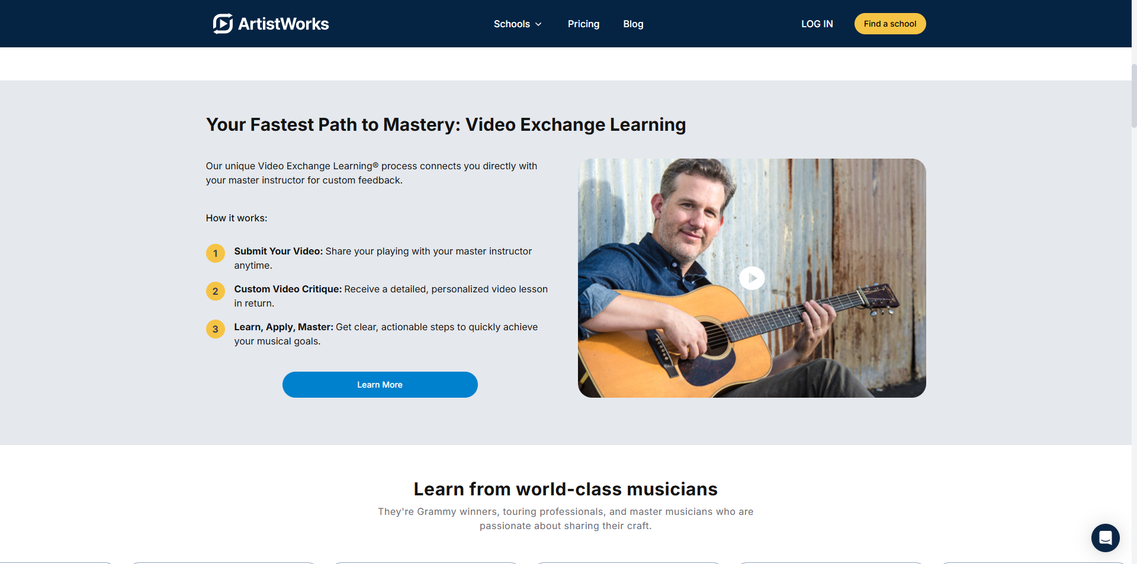Open the Schools navigation menu
This screenshot has width=1137, height=564.
click(x=512, y=24)
